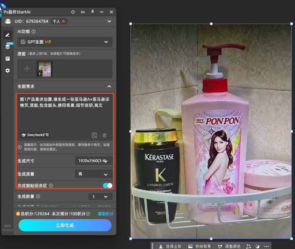Click the info icon beside 生成数量

point(38,196)
